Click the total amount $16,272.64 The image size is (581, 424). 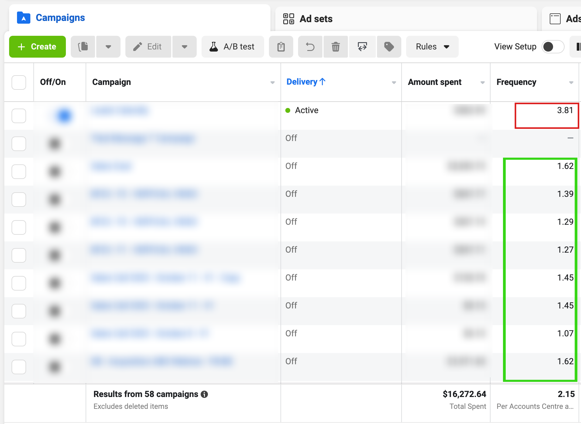point(464,394)
